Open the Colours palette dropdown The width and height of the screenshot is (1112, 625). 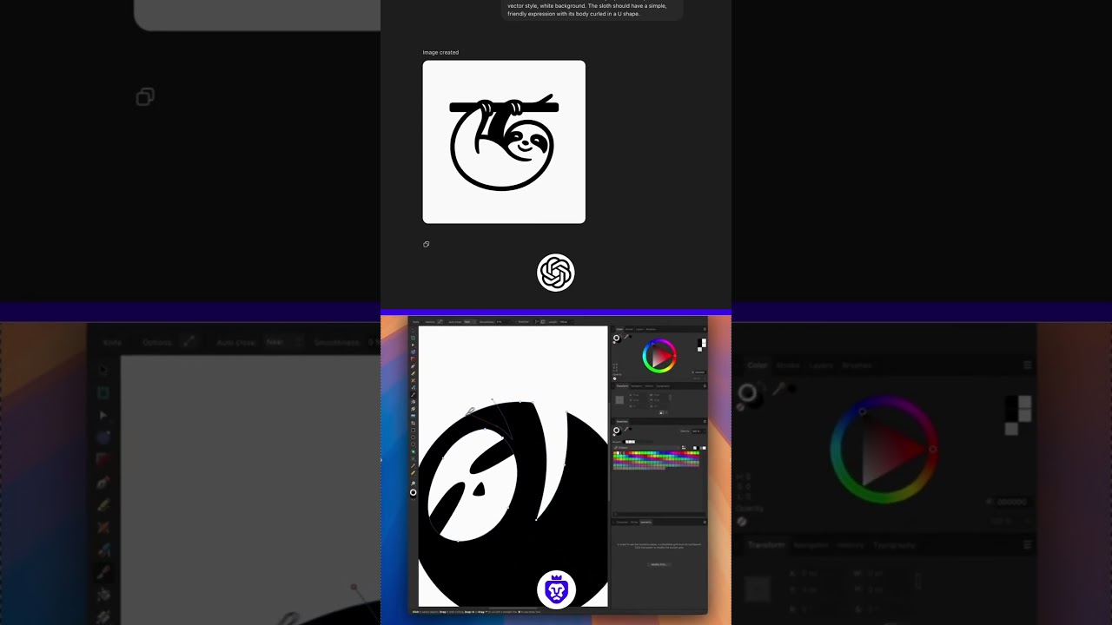pos(646,448)
